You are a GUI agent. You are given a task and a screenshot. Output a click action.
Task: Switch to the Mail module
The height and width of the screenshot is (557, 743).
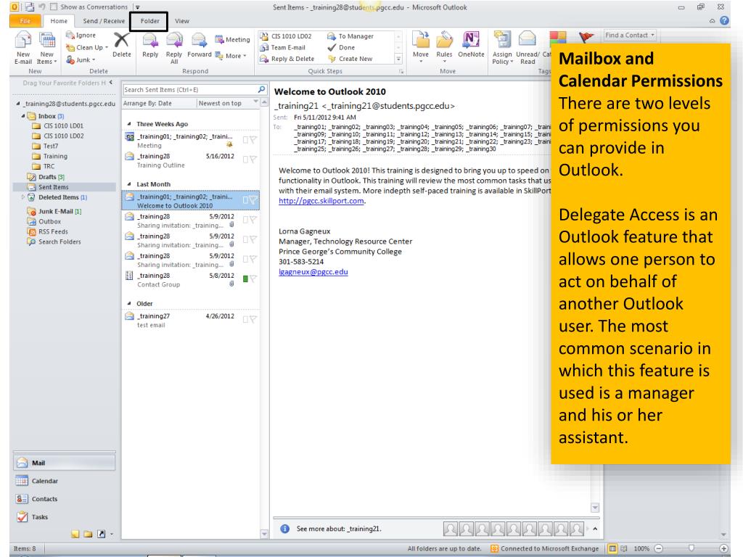pos(65,463)
